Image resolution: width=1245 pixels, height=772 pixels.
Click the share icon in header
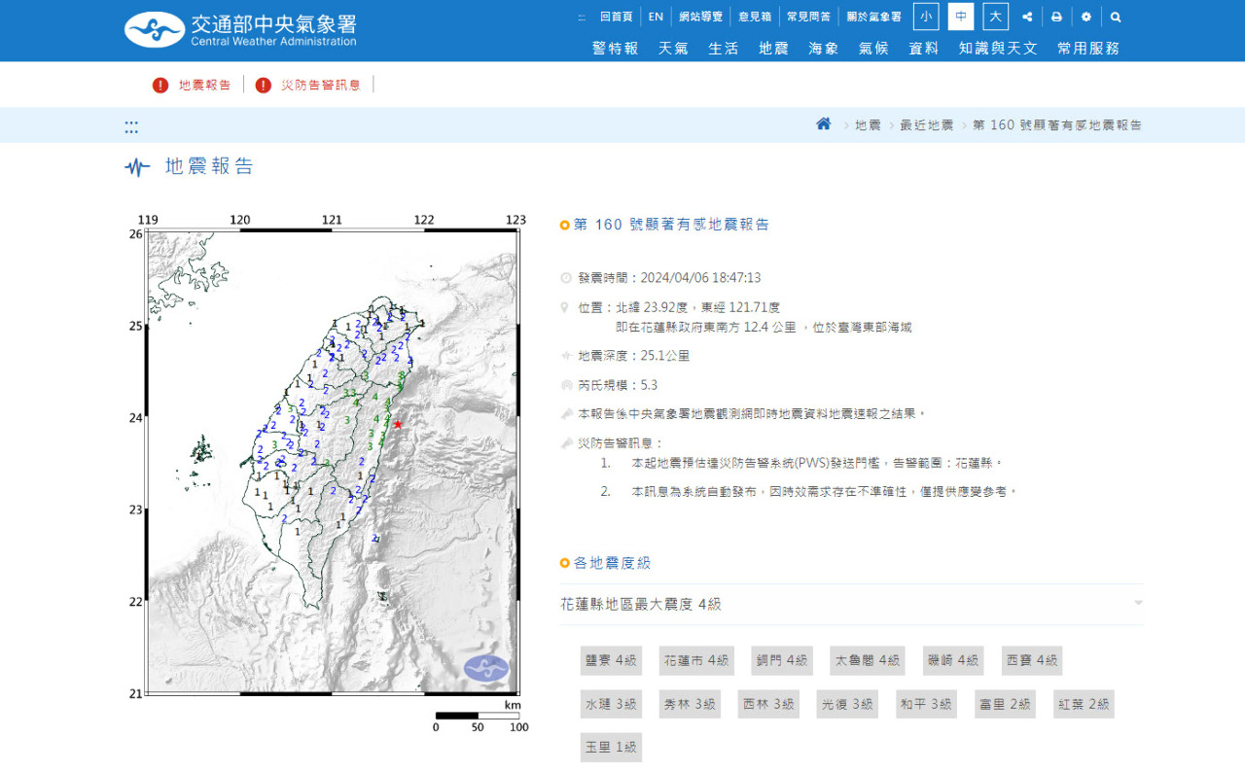point(1027,18)
